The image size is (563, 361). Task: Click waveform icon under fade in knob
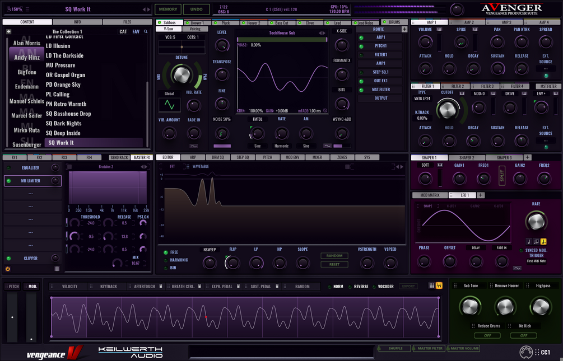point(193,146)
